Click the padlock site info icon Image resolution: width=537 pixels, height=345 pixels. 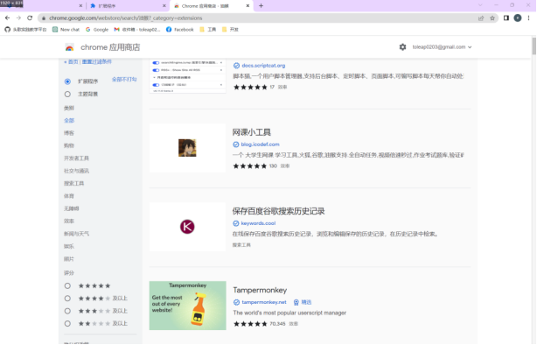44,18
